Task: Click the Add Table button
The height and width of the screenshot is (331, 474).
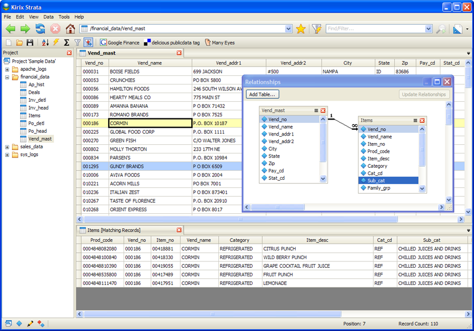Action: point(263,94)
